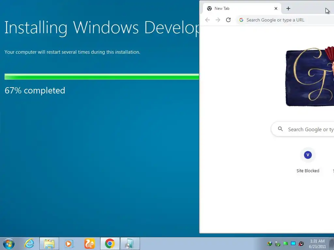Click the Google search box on new tab page
Viewport: 334px width, 250px height.
(x=302, y=129)
